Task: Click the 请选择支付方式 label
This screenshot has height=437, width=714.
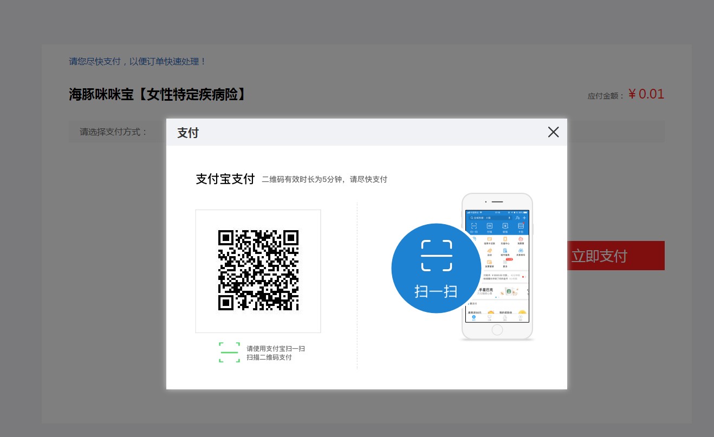Action: coord(114,132)
